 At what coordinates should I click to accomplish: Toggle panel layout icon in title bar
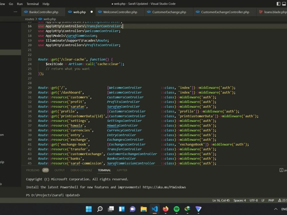284,4
